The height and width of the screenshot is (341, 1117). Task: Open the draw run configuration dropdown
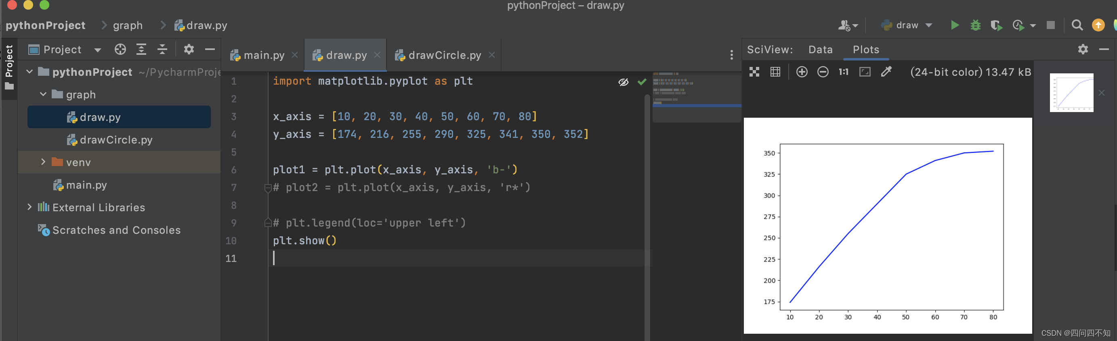point(906,25)
